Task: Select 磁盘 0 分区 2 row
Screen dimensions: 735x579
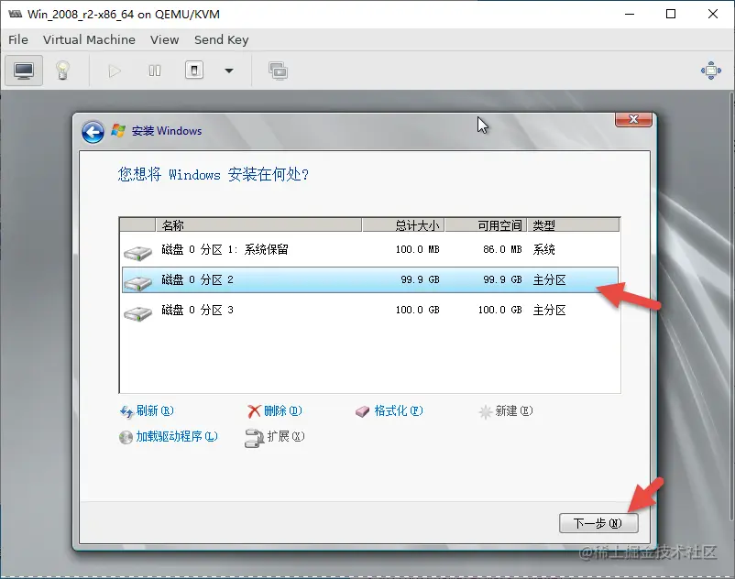Action: coord(370,279)
